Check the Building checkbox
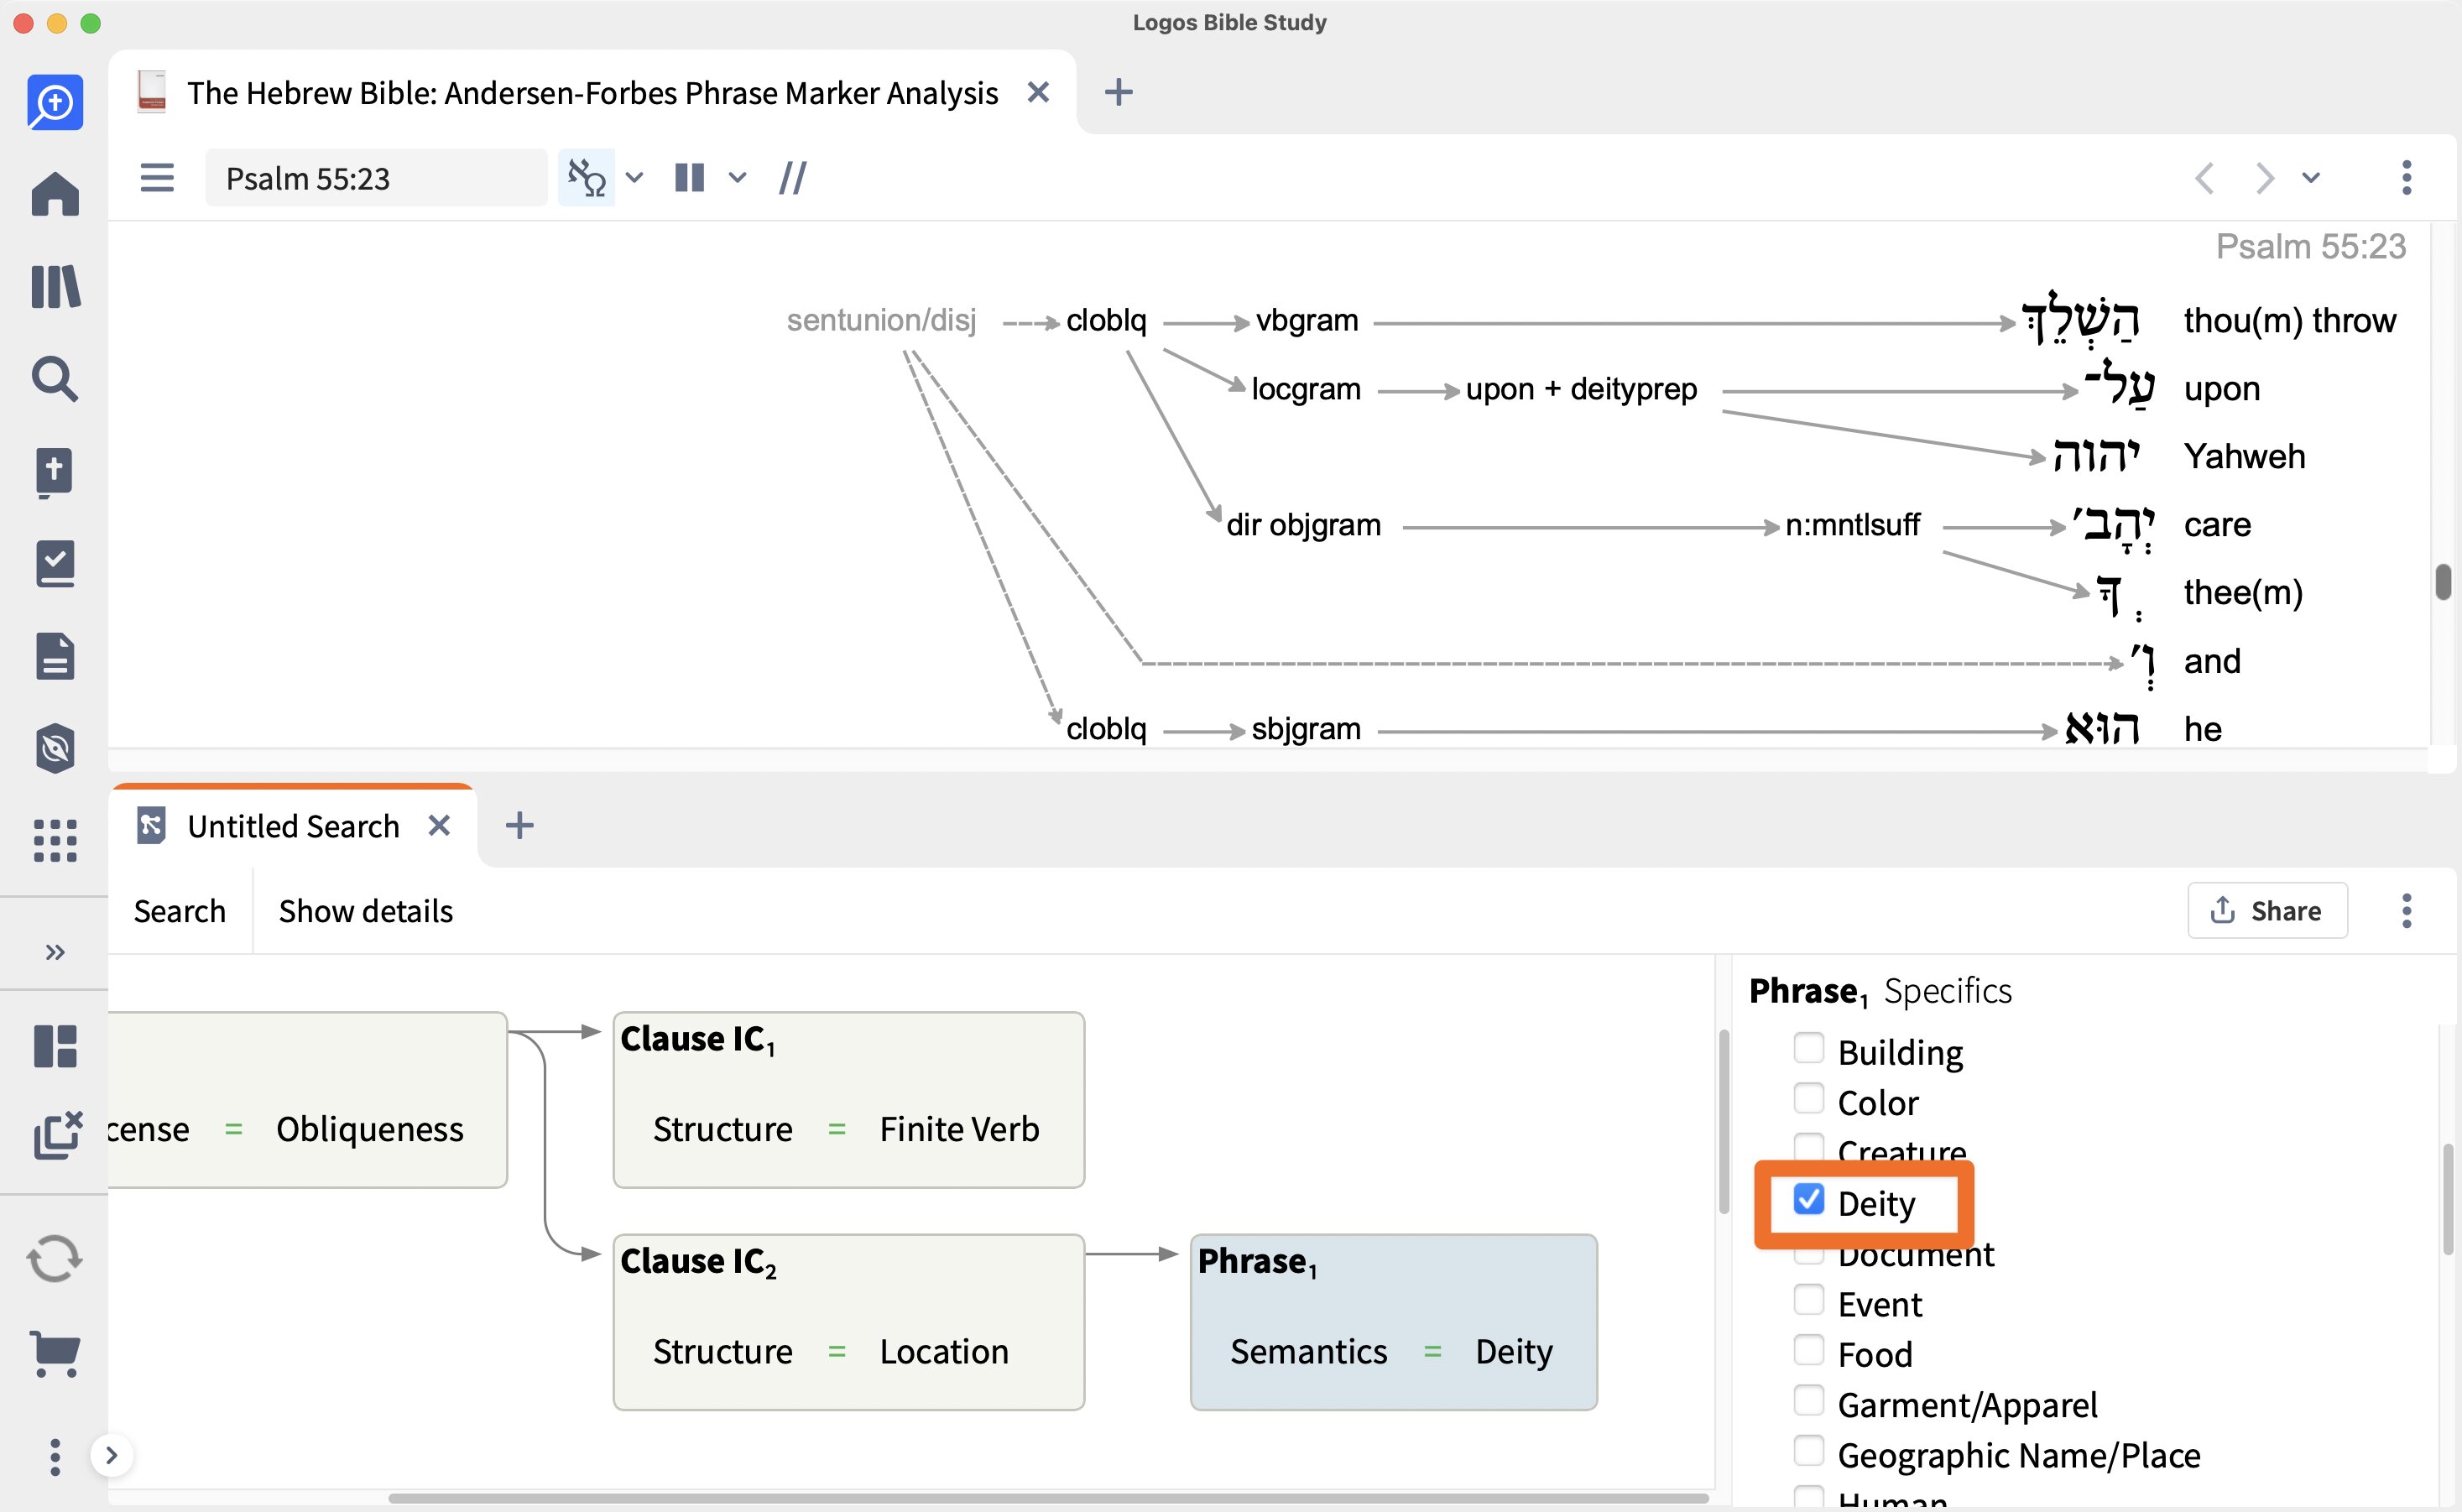 tap(1808, 1048)
